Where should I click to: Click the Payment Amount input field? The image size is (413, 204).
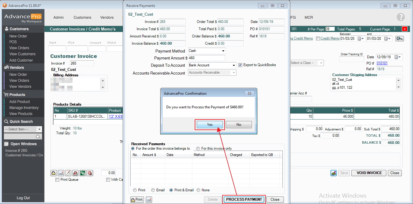click(x=207, y=58)
